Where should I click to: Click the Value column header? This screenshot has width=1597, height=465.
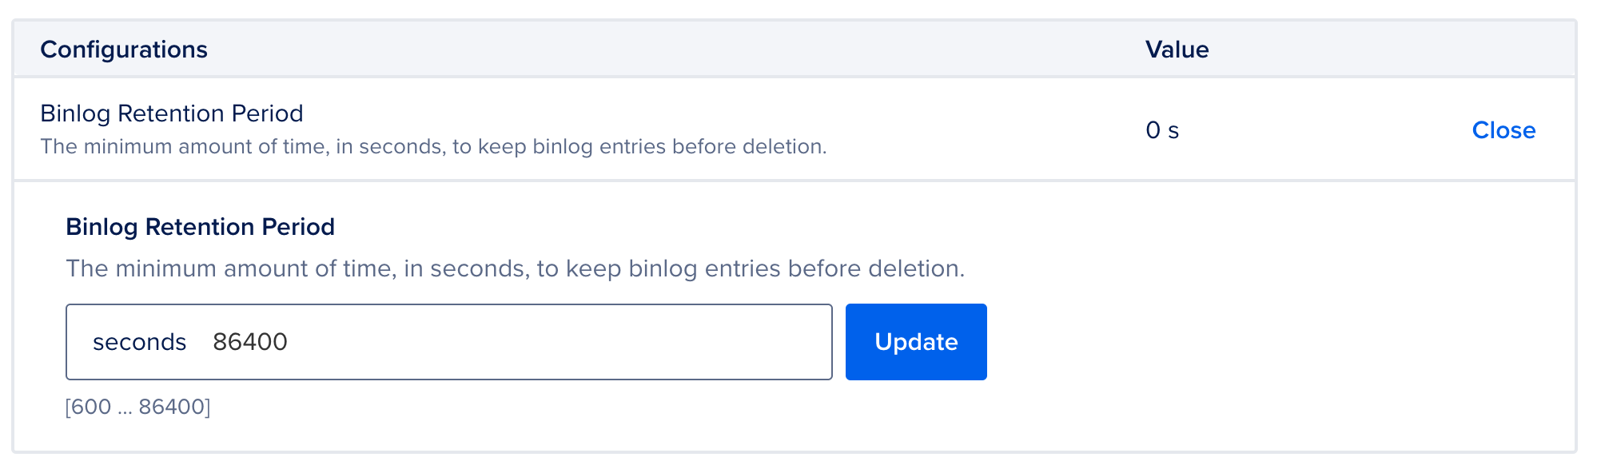click(1176, 49)
